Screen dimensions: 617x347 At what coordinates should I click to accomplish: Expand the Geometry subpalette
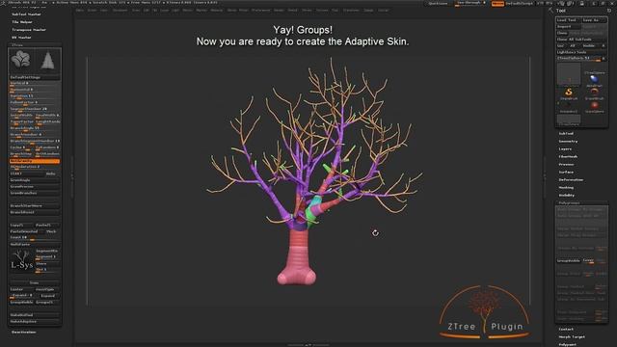point(568,142)
